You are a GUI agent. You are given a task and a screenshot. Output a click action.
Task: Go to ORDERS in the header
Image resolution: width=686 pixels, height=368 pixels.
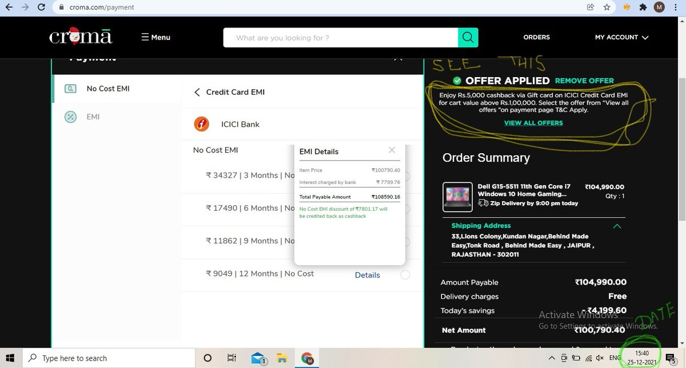click(536, 37)
